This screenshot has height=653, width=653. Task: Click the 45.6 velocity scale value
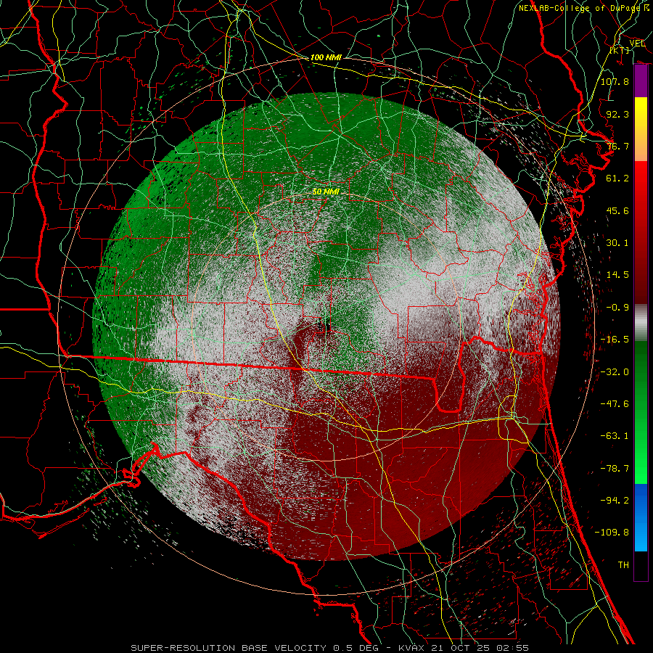click(617, 210)
